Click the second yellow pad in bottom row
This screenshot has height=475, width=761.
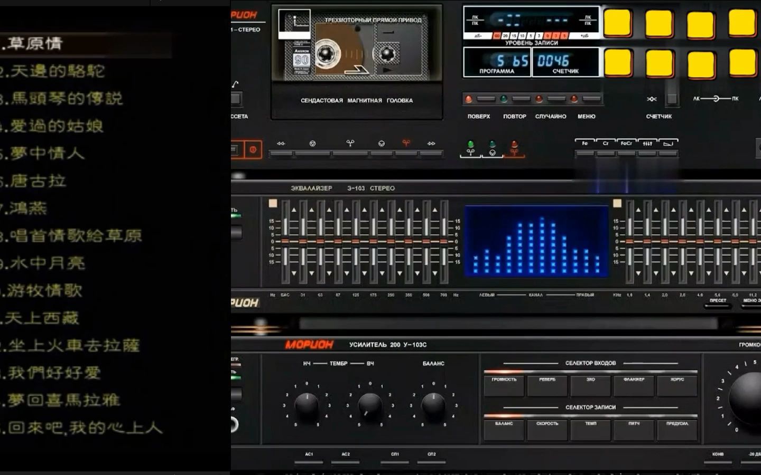659,63
